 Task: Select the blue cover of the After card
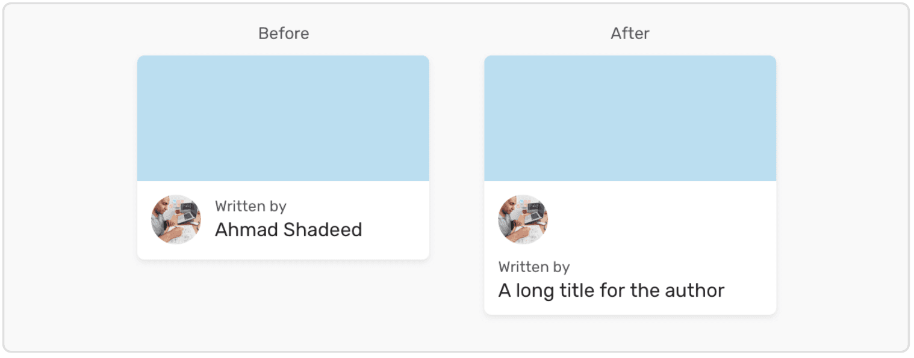coord(630,118)
